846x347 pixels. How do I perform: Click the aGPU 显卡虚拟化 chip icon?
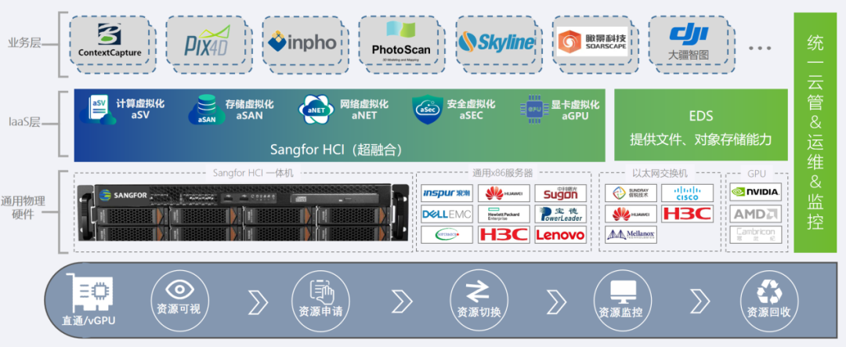536,110
